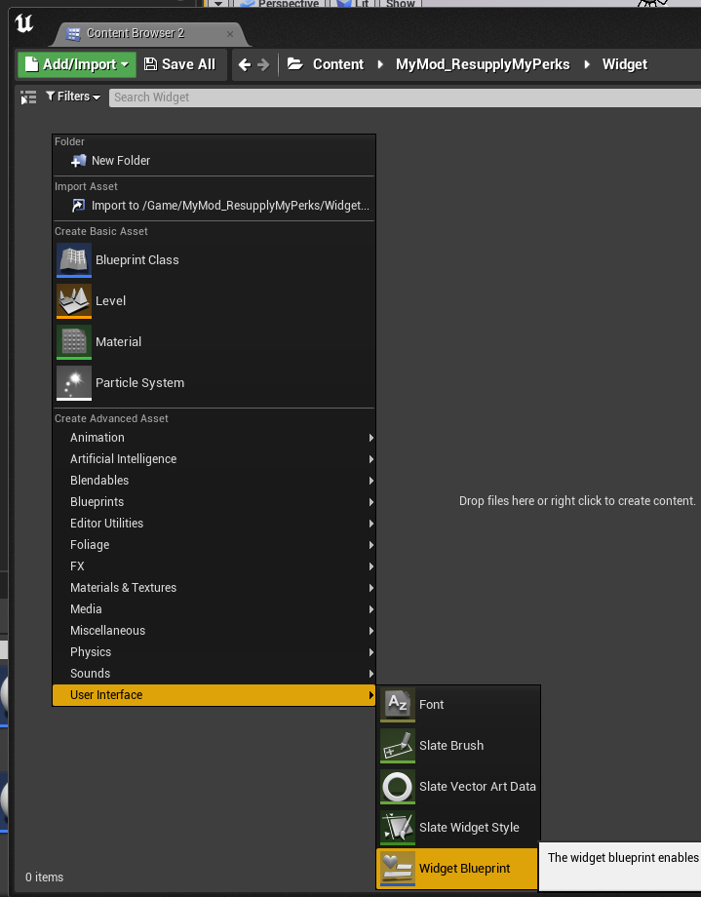Choose Slate Vector Art Data icon
Image resolution: width=701 pixels, height=897 pixels.
pos(397,787)
